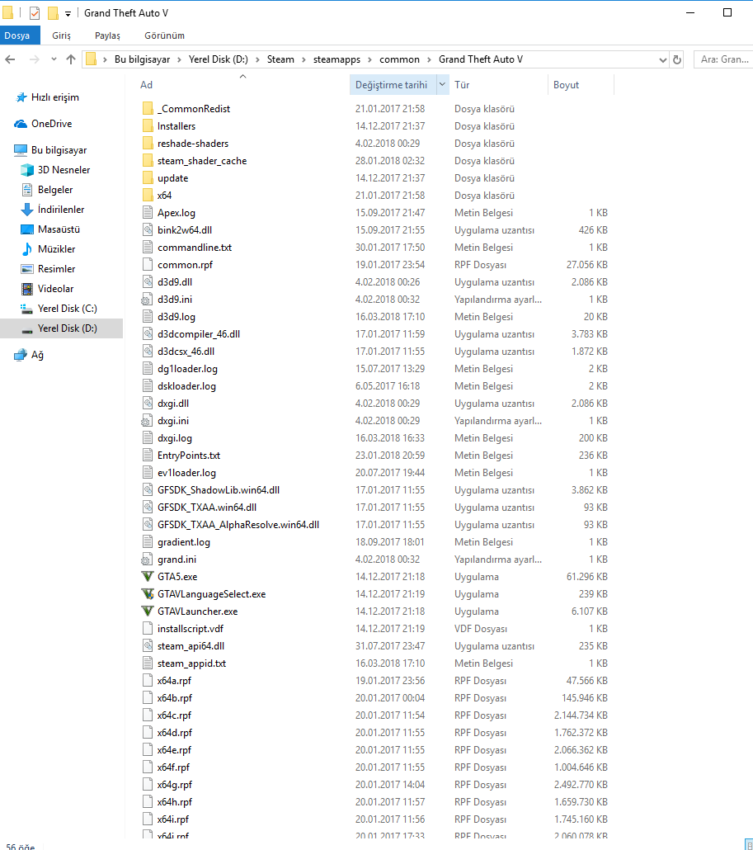Click the installscript.vdf file icon

click(148, 628)
